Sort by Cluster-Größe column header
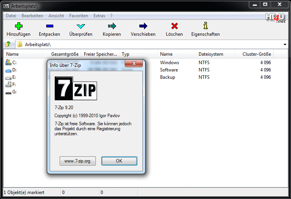 pos(254,54)
